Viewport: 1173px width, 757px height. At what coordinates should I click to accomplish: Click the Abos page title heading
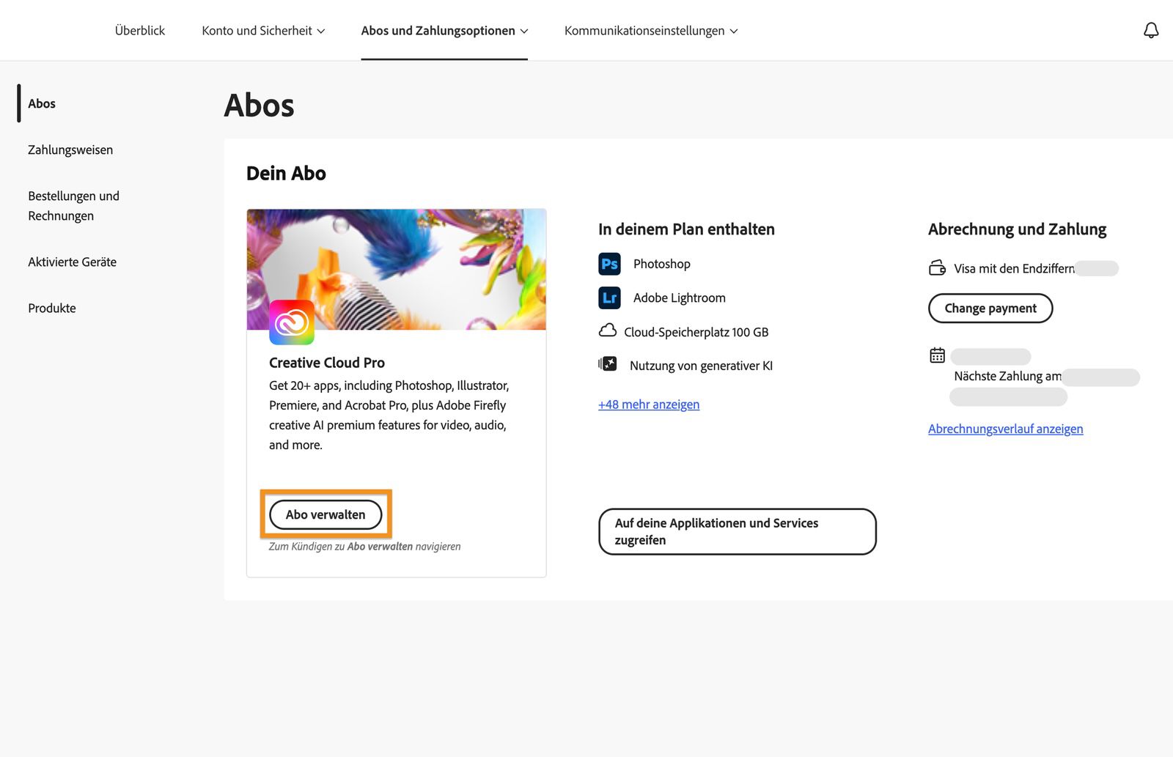point(259,106)
